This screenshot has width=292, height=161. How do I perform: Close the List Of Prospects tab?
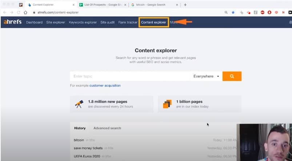(125, 5)
